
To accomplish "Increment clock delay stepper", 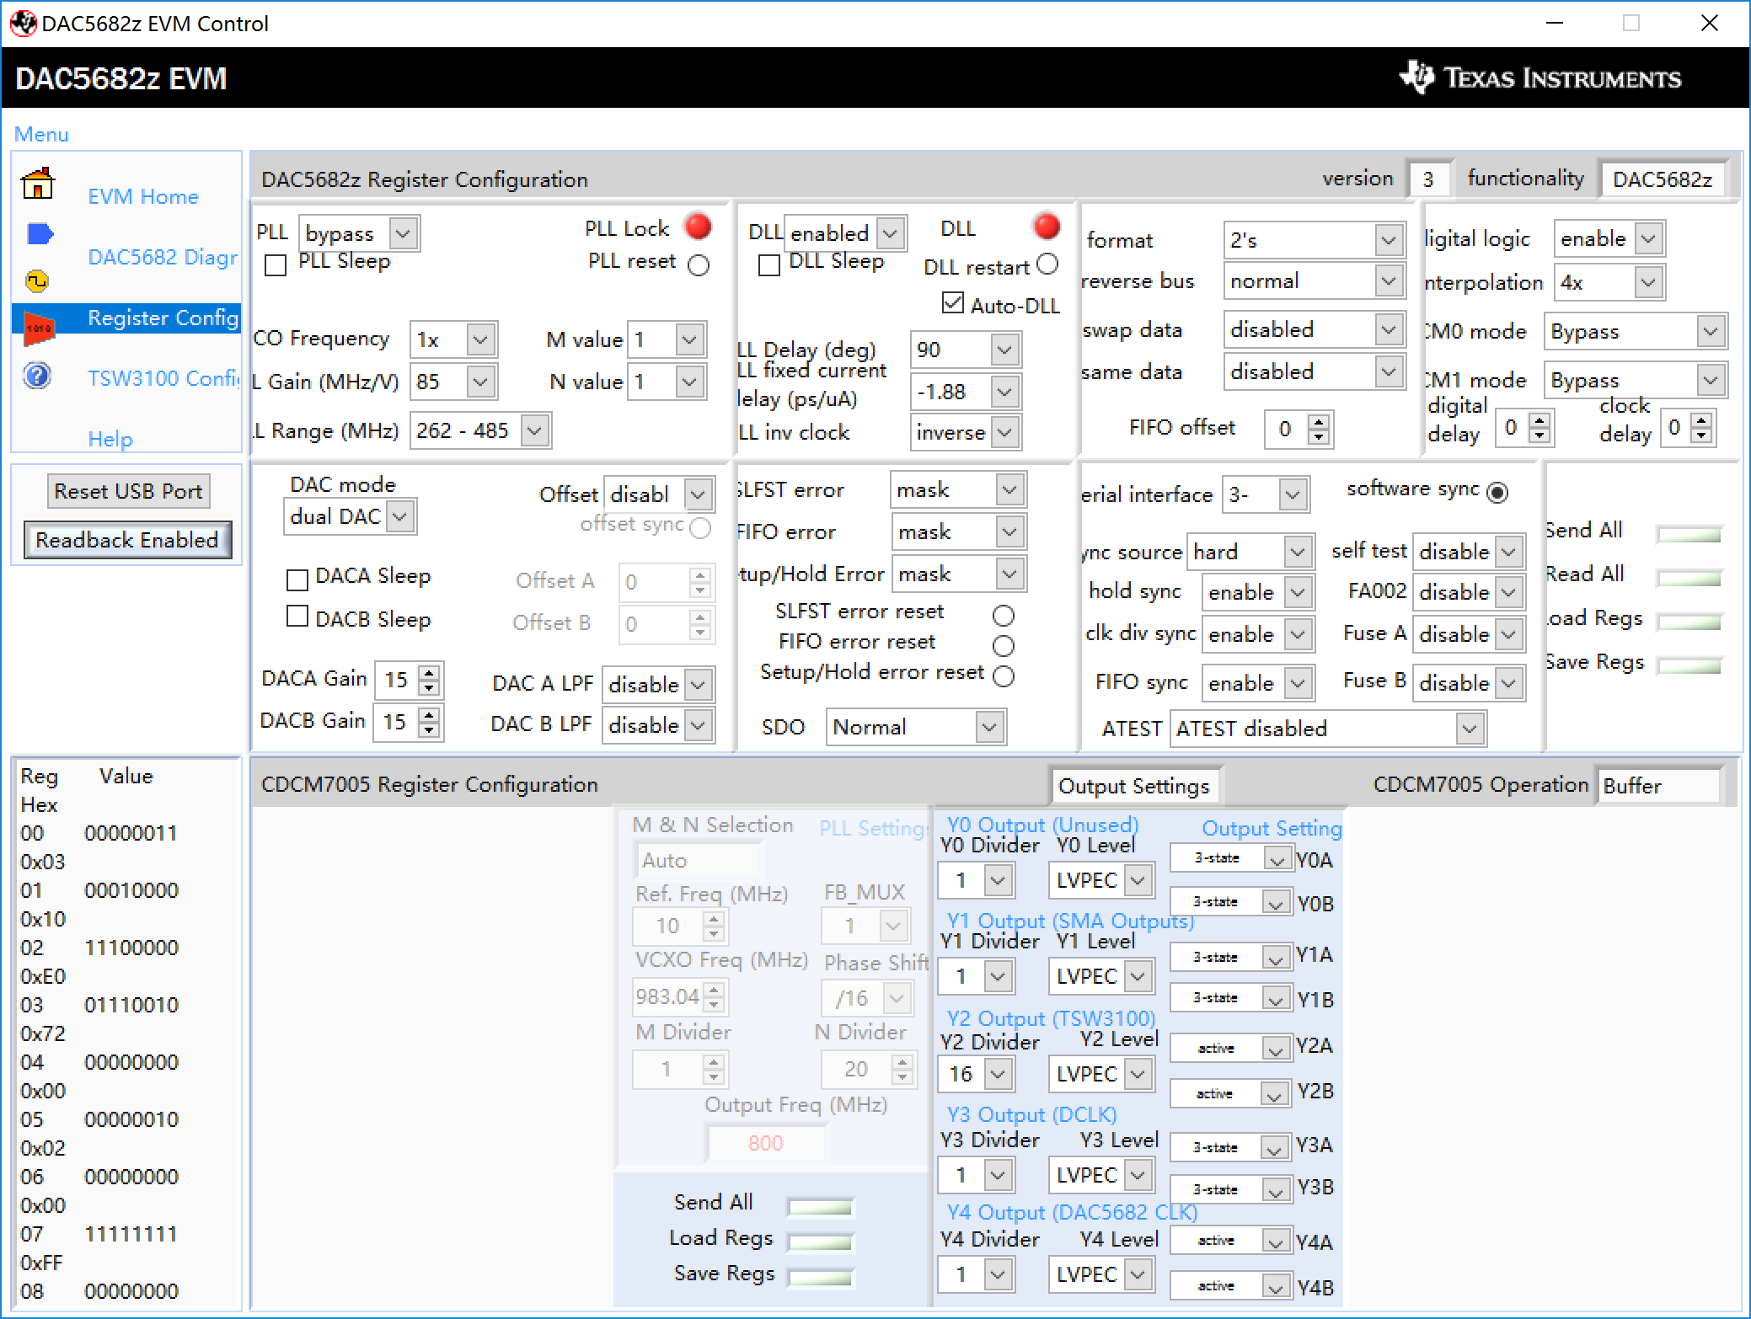I will (x=1702, y=419).
